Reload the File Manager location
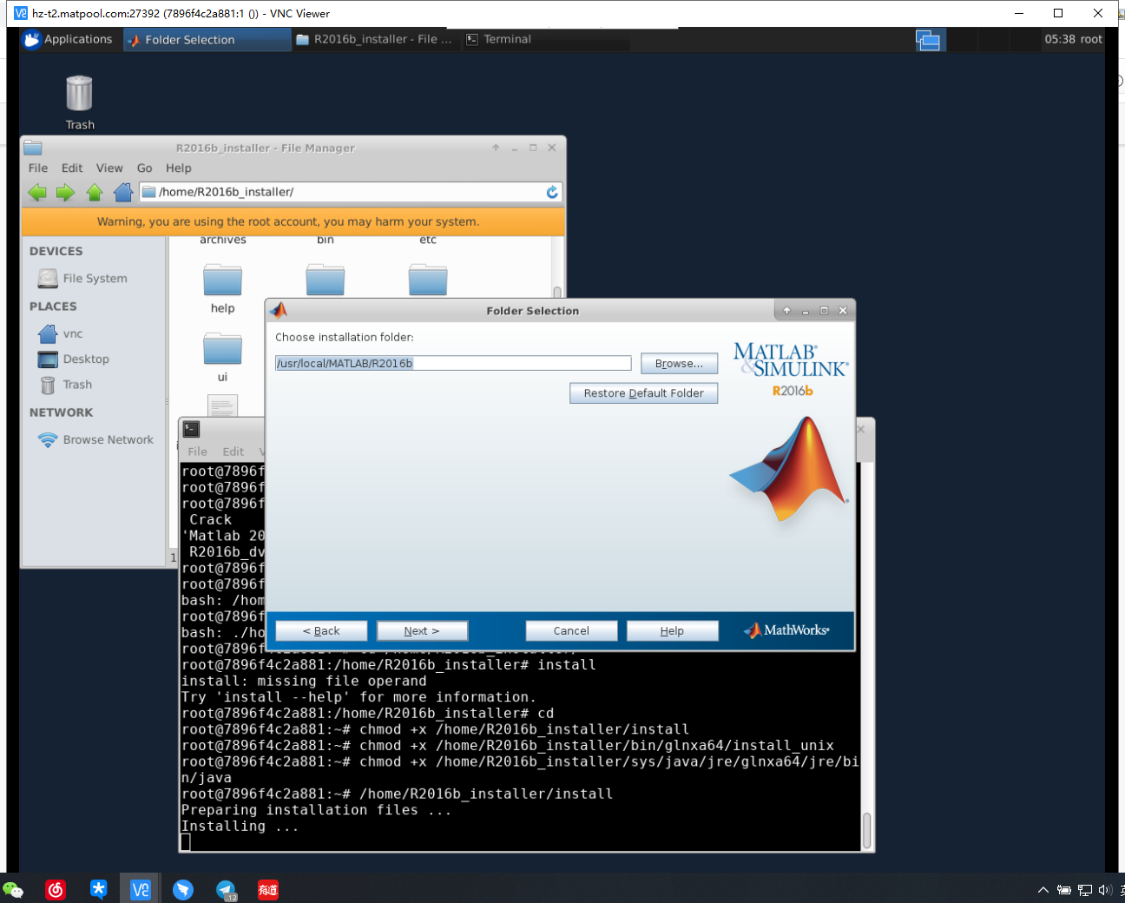Screen dimensions: 1125x903 point(552,192)
